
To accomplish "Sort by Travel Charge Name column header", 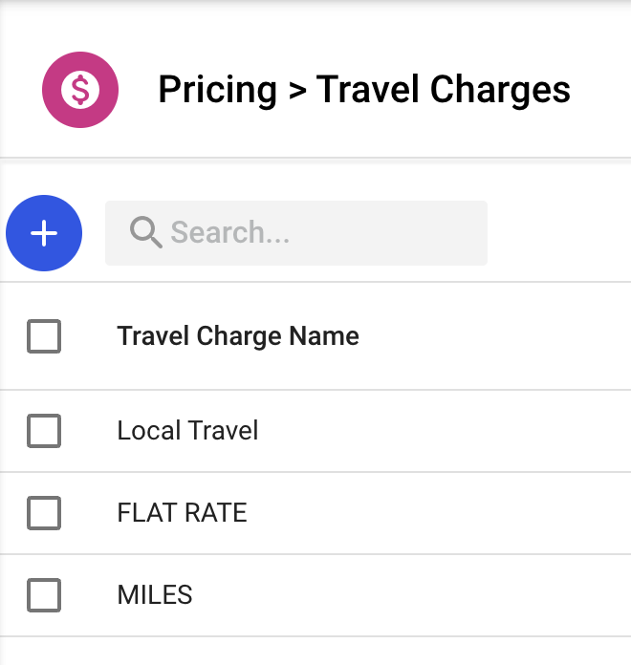I will [x=238, y=336].
